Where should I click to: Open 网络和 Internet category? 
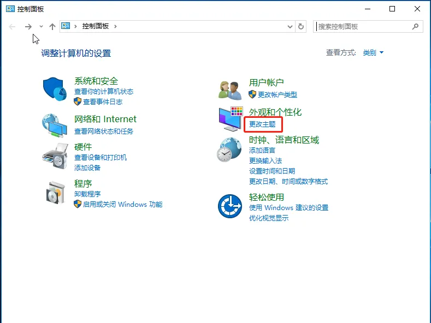point(105,119)
